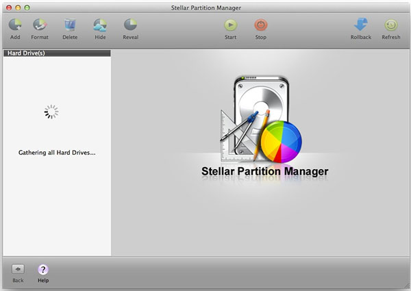411x291 pixels.
Task: Refresh the hard drive list
Action: pos(391,25)
